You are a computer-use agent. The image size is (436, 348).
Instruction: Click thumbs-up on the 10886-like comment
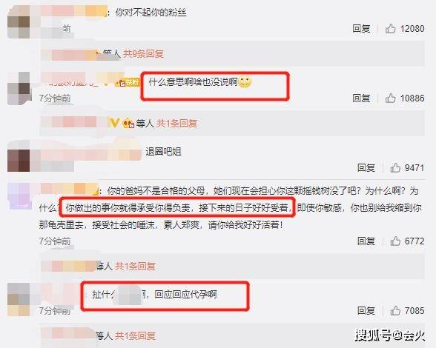click(x=390, y=98)
